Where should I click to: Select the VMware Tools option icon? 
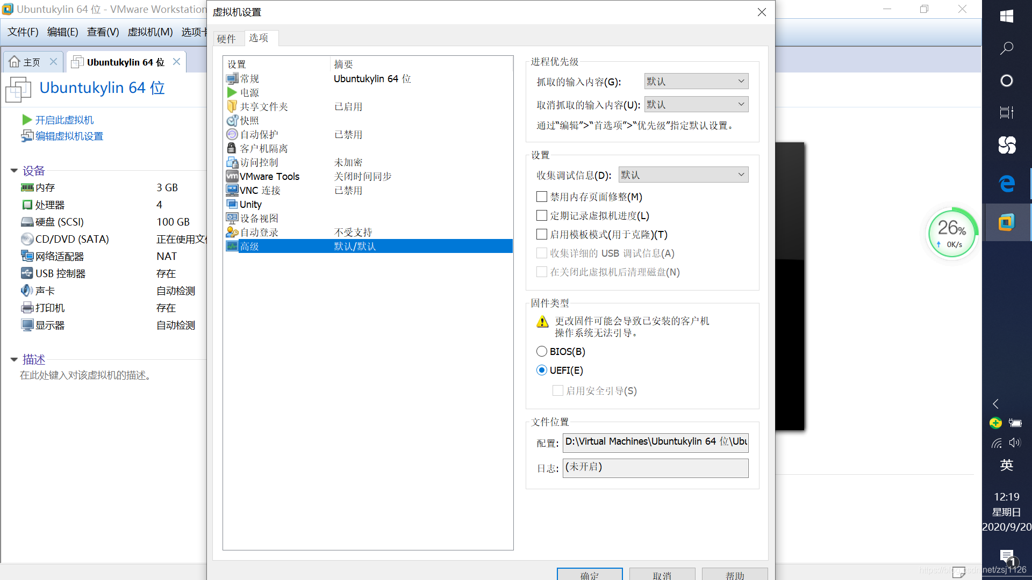point(232,176)
